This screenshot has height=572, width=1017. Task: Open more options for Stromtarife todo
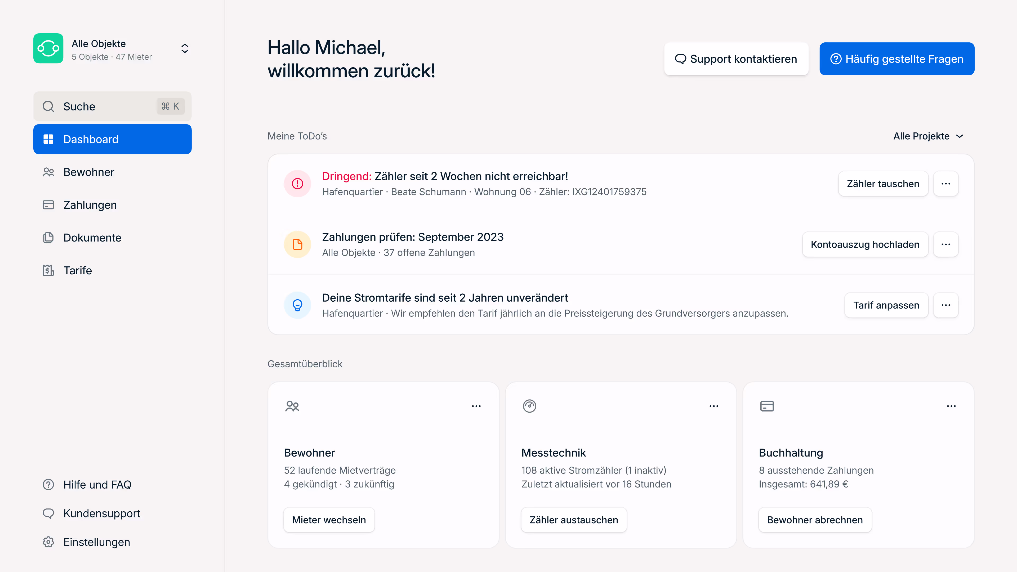click(945, 305)
